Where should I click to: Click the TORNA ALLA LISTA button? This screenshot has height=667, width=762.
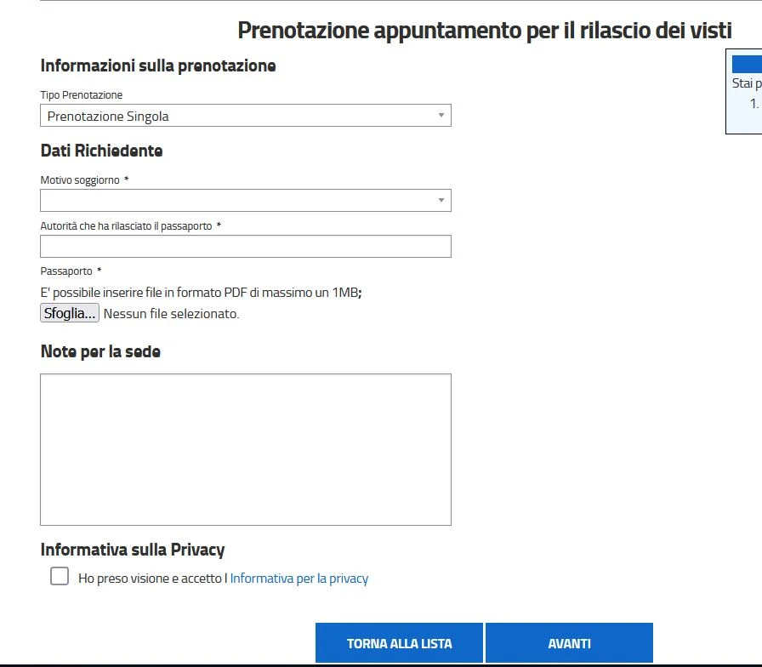[399, 643]
